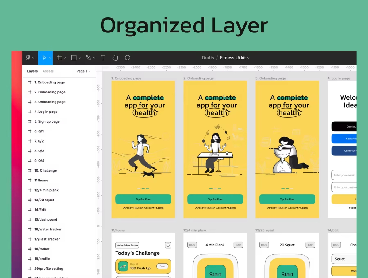Viewport: 368px width, 278px height.
Task: Open the Figma main menu icon
Action: point(28,58)
